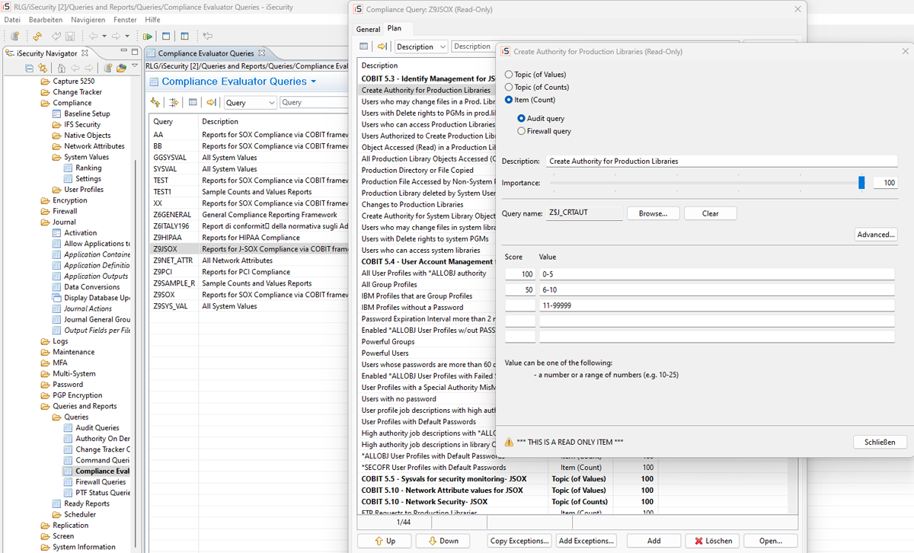Click the orange synchronize arrows toolbar icon
The image size is (914, 553).
pos(37,36)
